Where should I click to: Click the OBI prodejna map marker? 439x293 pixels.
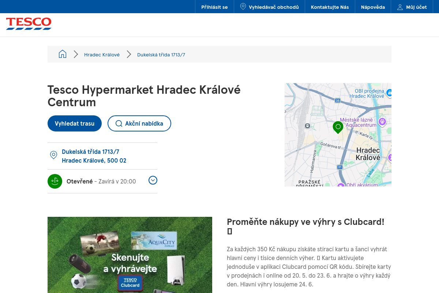[390, 93]
